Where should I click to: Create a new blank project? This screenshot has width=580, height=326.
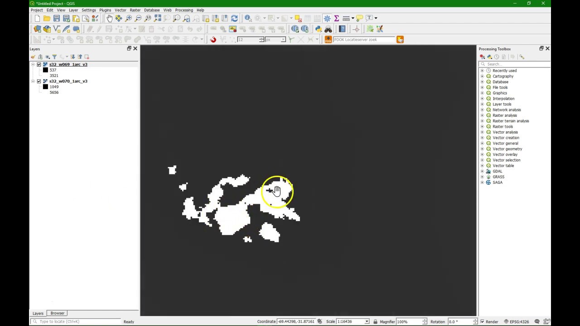37,18
